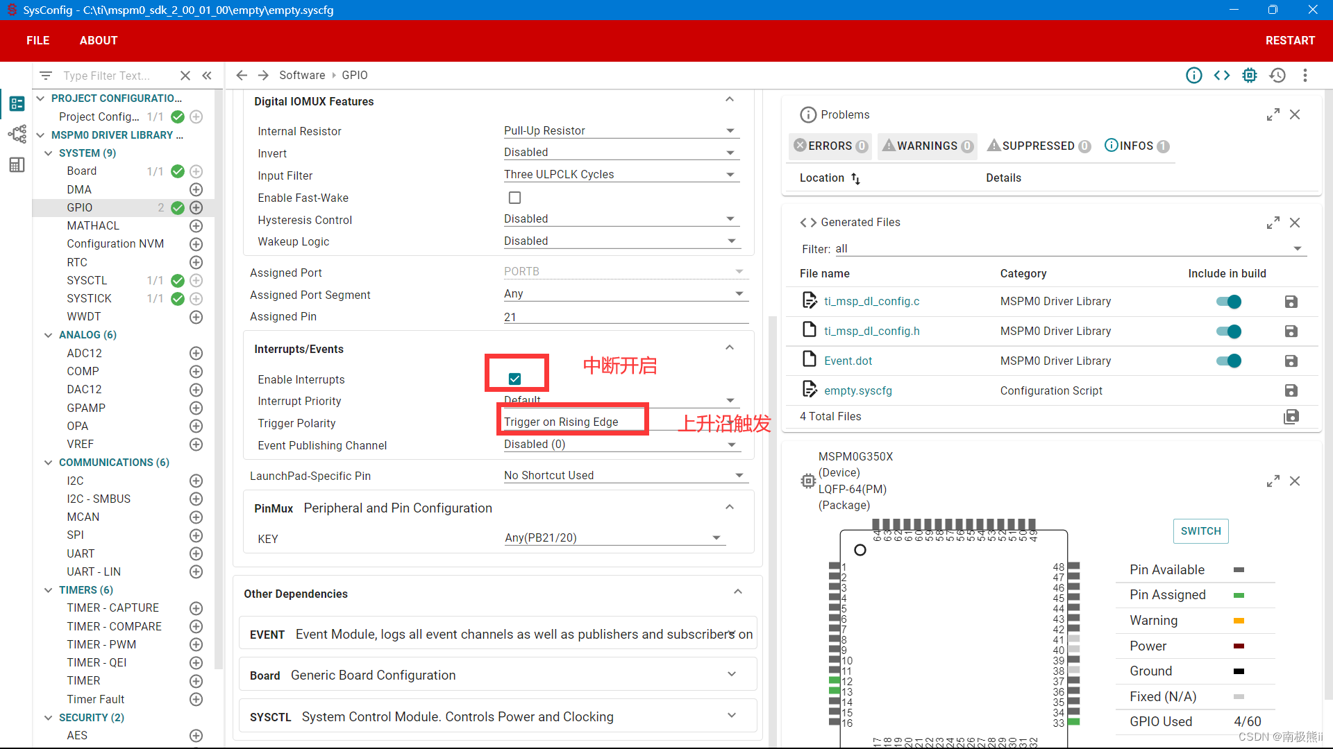Click the SWITCH device button

[1200, 531]
